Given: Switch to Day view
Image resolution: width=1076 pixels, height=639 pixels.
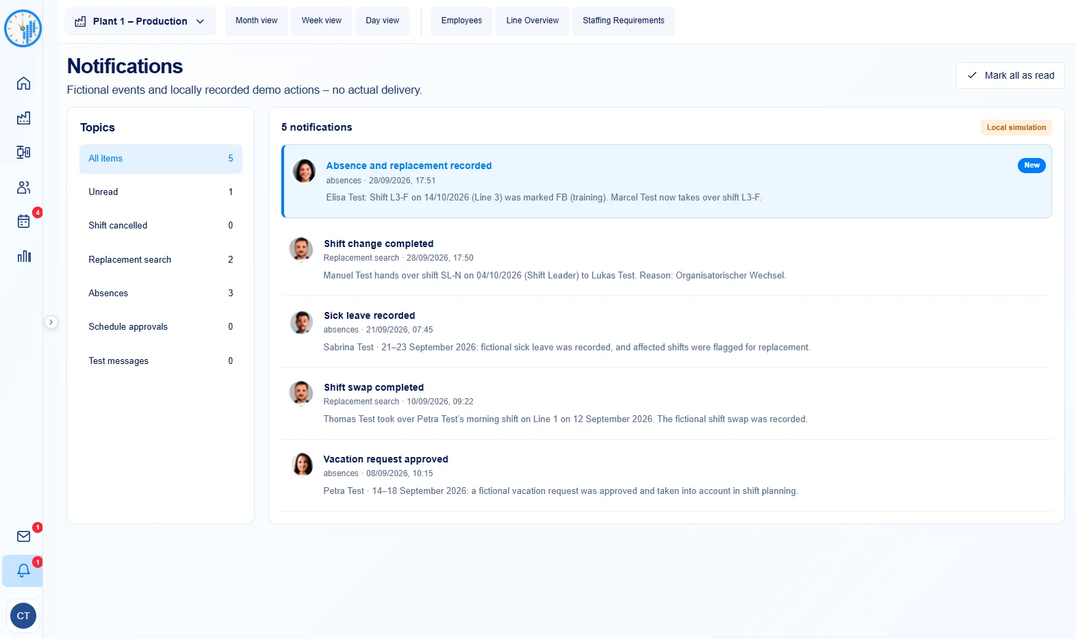Looking at the screenshot, I should point(383,21).
